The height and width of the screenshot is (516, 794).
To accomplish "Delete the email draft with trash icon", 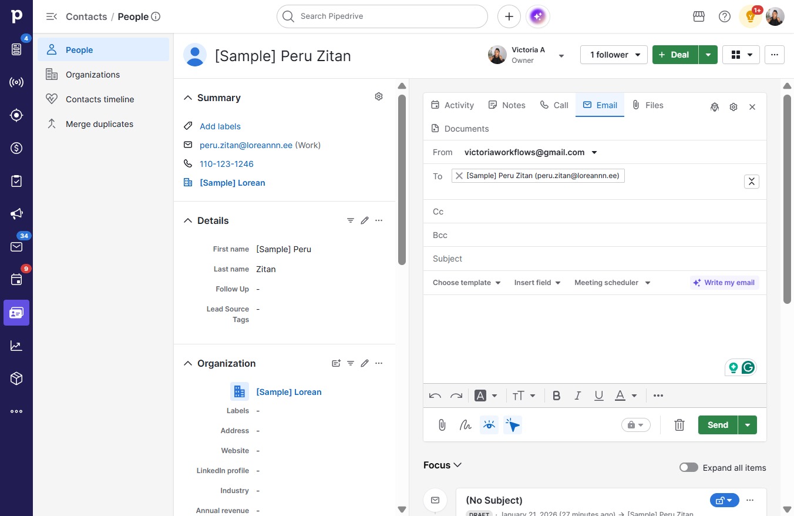I will [679, 425].
